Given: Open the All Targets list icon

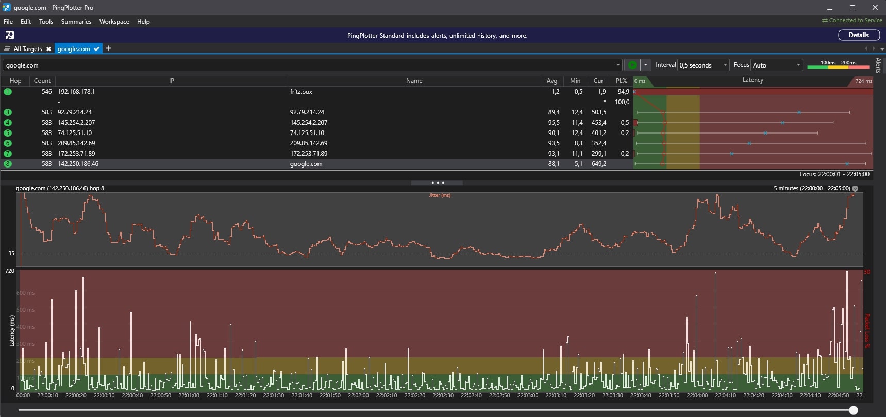Looking at the screenshot, I should point(7,49).
